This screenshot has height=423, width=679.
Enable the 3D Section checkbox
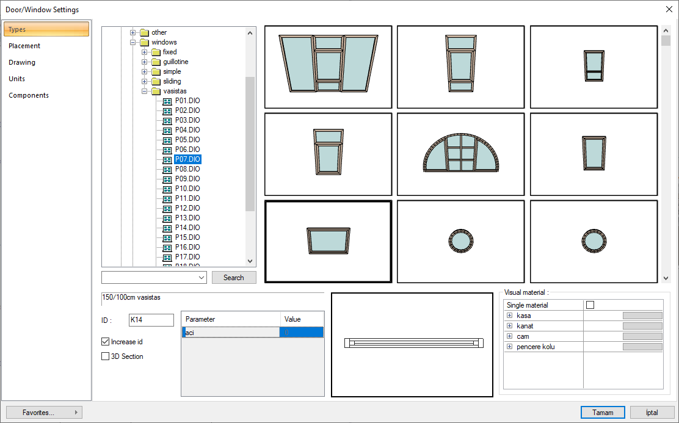click(106, 356)
